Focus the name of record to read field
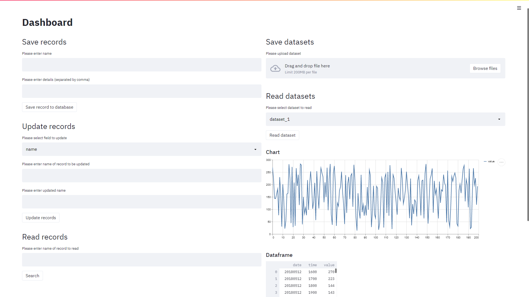 (x=142, y=260)
